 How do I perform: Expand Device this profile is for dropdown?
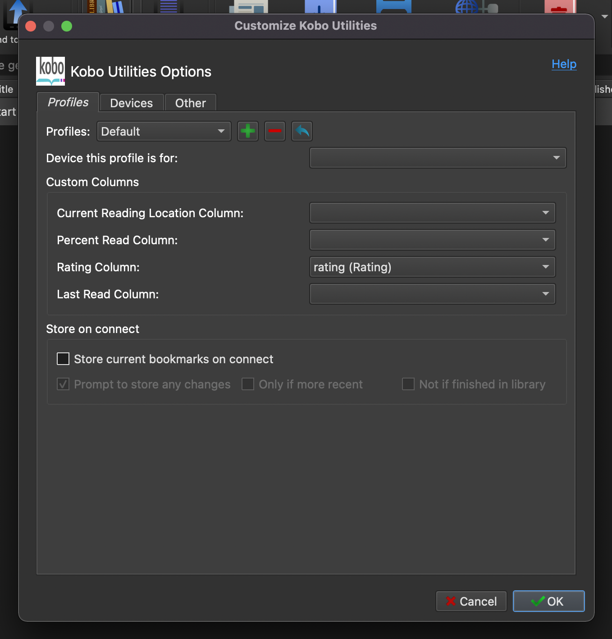click(438, 158)
